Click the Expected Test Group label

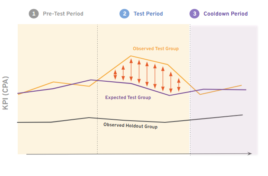[128, 98]
